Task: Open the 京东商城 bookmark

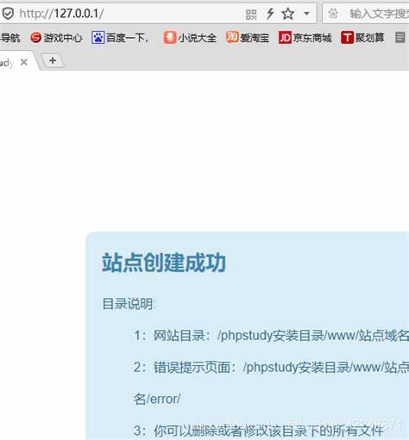Action: pos(305,38)
